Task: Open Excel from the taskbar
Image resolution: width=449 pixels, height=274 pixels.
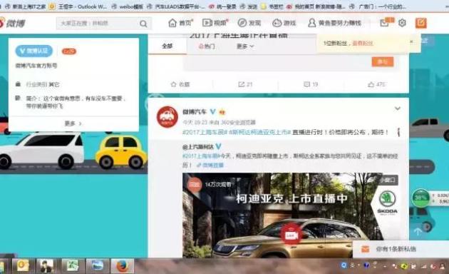Action: 72,266
